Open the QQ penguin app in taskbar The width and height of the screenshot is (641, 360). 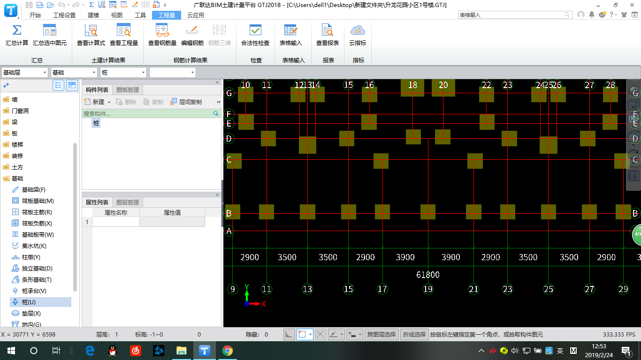(112, 350)
